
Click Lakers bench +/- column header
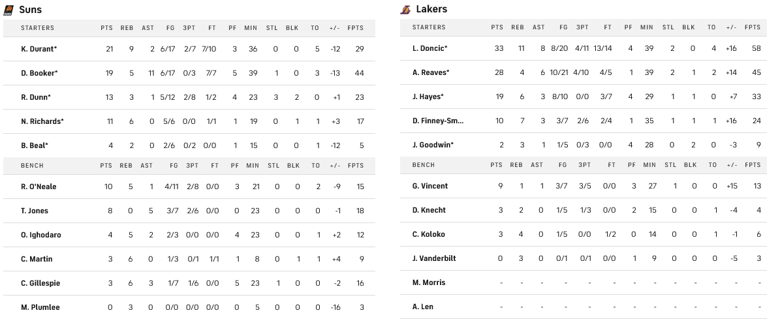[x=730, y=165]
